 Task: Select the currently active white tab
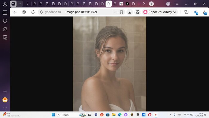pos(109,4)
